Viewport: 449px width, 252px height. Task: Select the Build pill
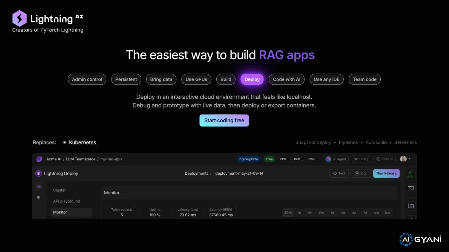click(x=226, y=79)
